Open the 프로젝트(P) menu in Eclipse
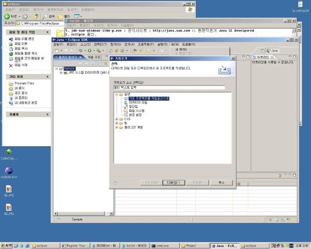This screenshot has width=311, height=249. 146,44
